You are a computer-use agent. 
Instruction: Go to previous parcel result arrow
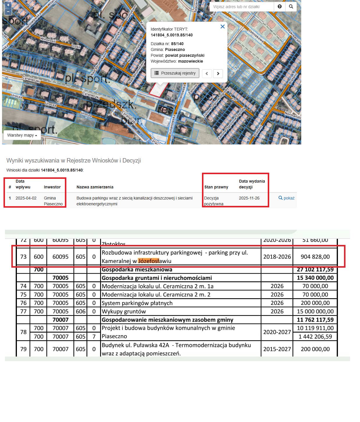[x=207, y=73]
